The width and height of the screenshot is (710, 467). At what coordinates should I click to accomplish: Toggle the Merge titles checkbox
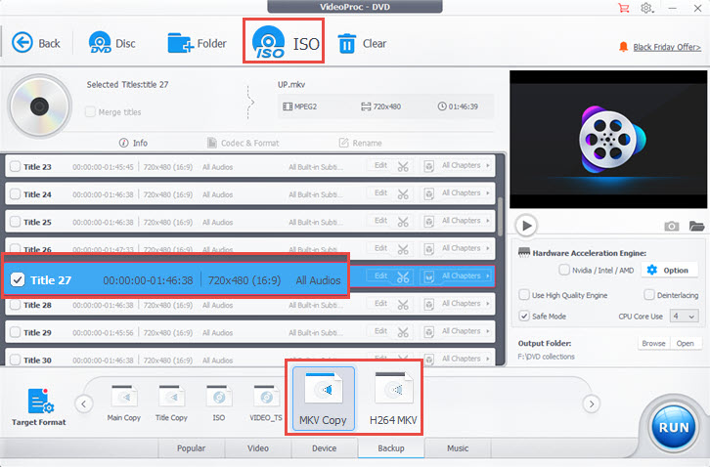coord(91,111)
